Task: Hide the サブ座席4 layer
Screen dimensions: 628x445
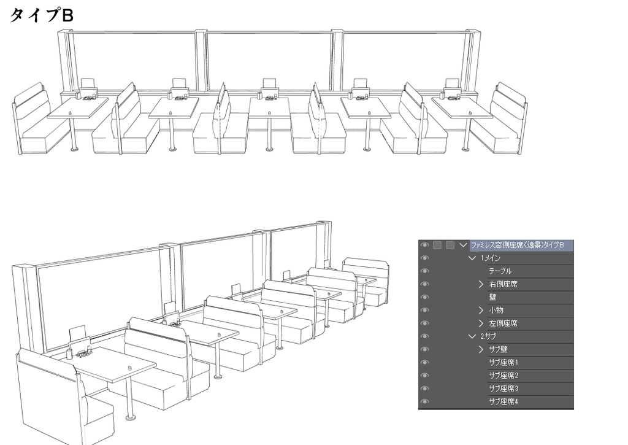Action: (424, 401)
